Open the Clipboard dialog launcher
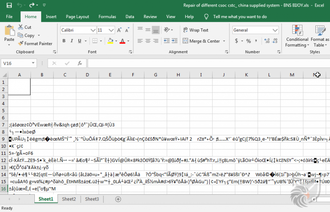This screenshot has width=330, height=212. (55, 52)
